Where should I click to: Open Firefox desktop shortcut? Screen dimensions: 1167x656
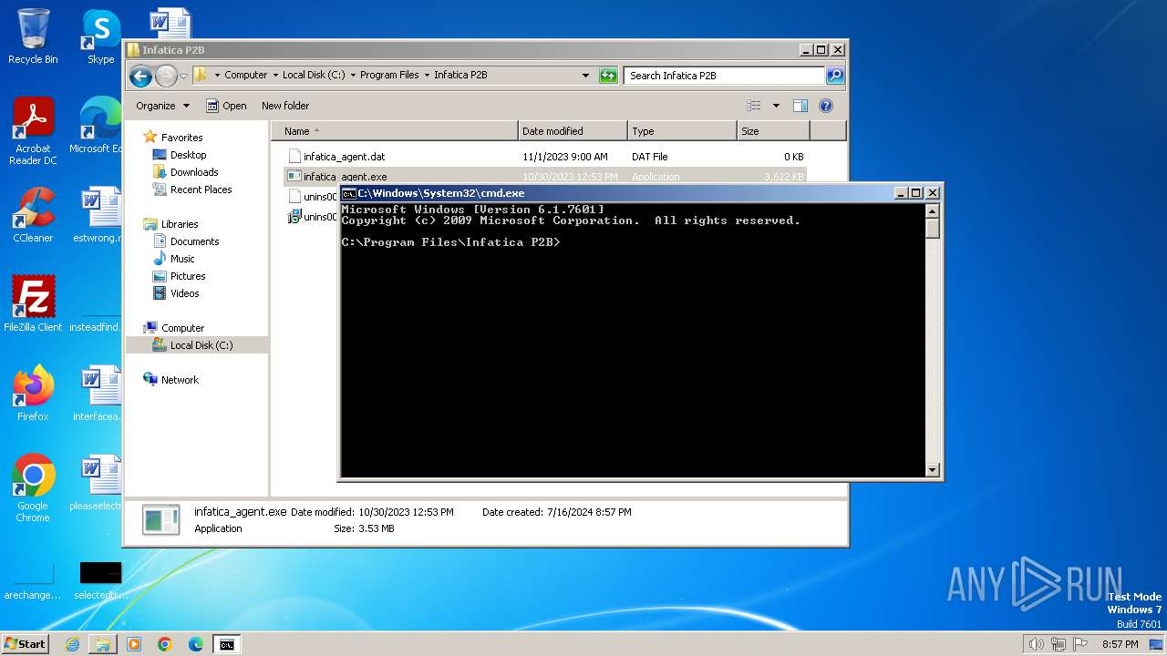pos(33,393)
